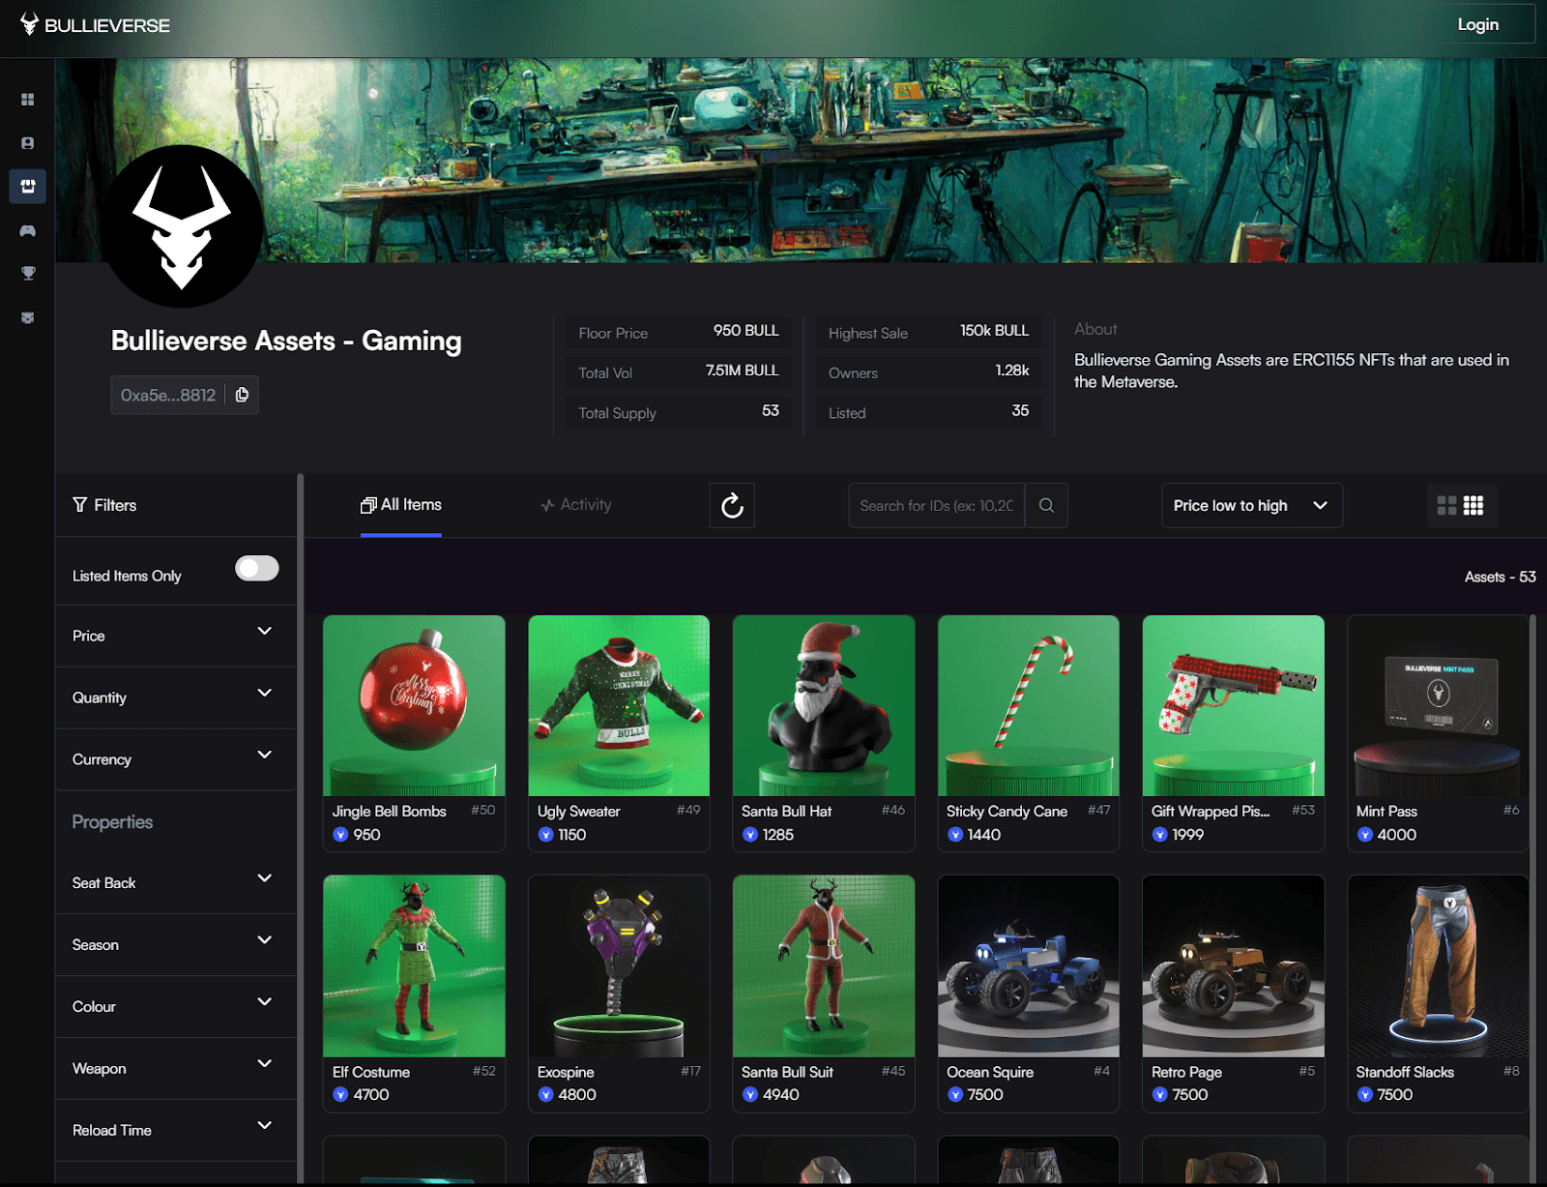The image size is (1547, 1187).
Task: Click the All Items stack icon
Action: click(x=368, y=505)
